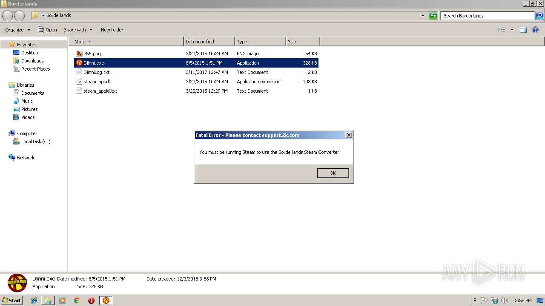Sort by Date modified column
545x306 pixels.
[x=209, y=42]
